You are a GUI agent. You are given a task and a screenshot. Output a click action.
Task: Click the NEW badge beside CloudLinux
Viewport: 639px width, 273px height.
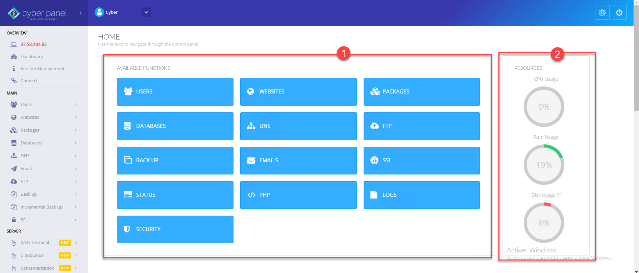65,255
